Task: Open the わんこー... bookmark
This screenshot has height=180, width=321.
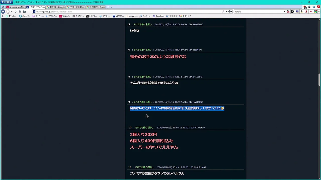Action: click(145, 16)
